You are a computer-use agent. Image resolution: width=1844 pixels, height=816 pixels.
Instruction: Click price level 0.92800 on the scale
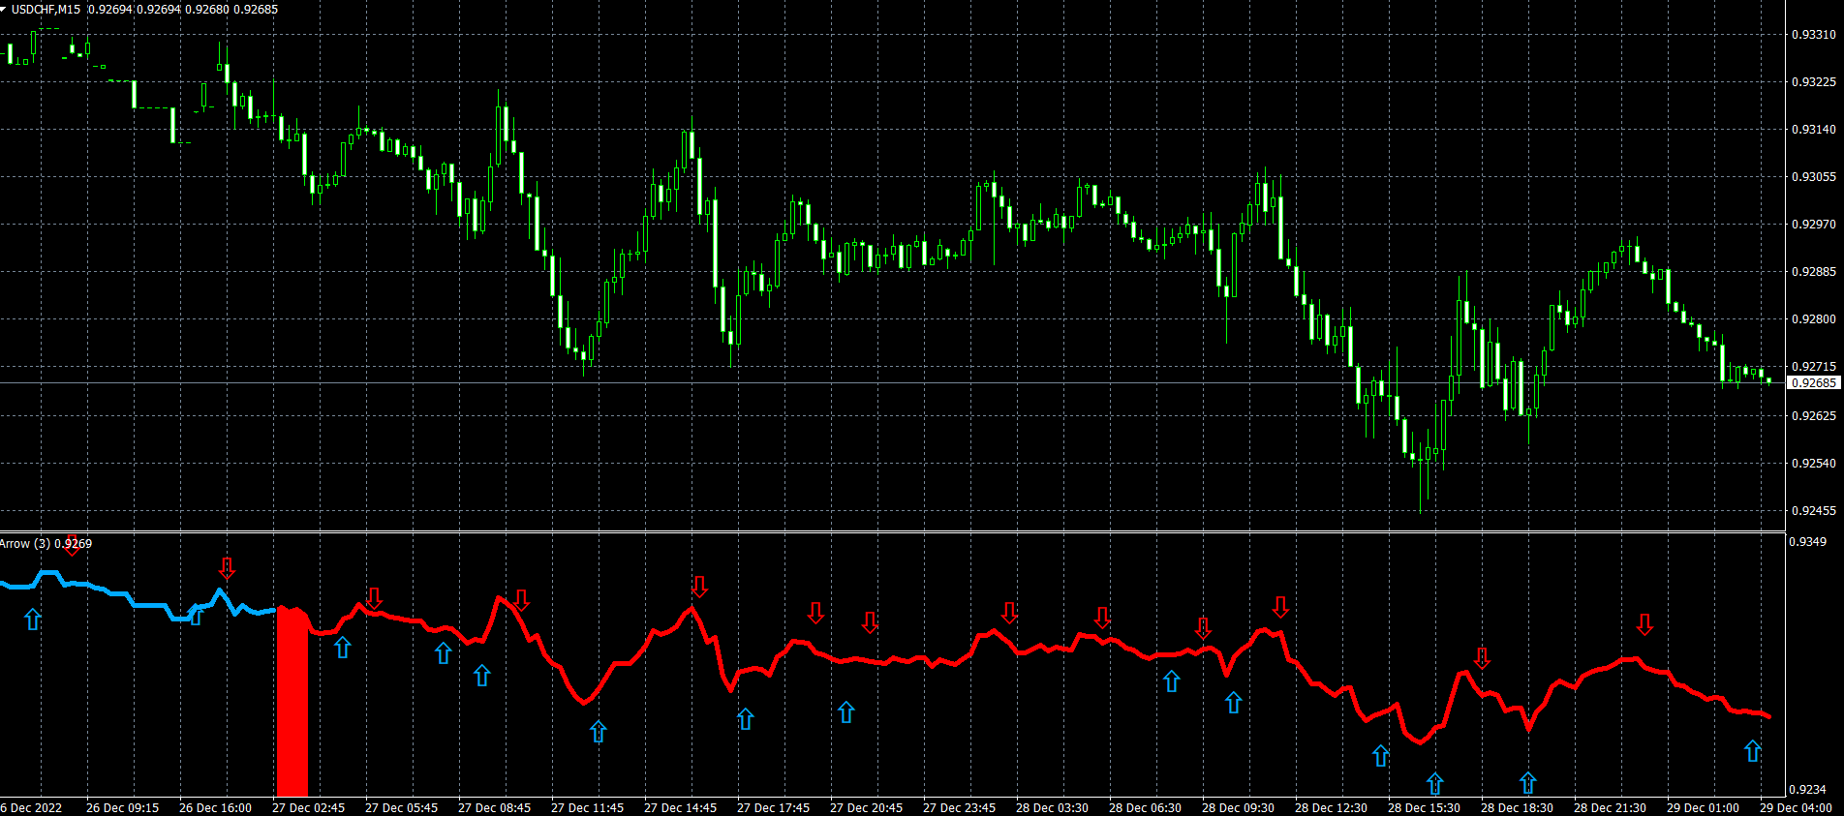tap(1813, 319)
